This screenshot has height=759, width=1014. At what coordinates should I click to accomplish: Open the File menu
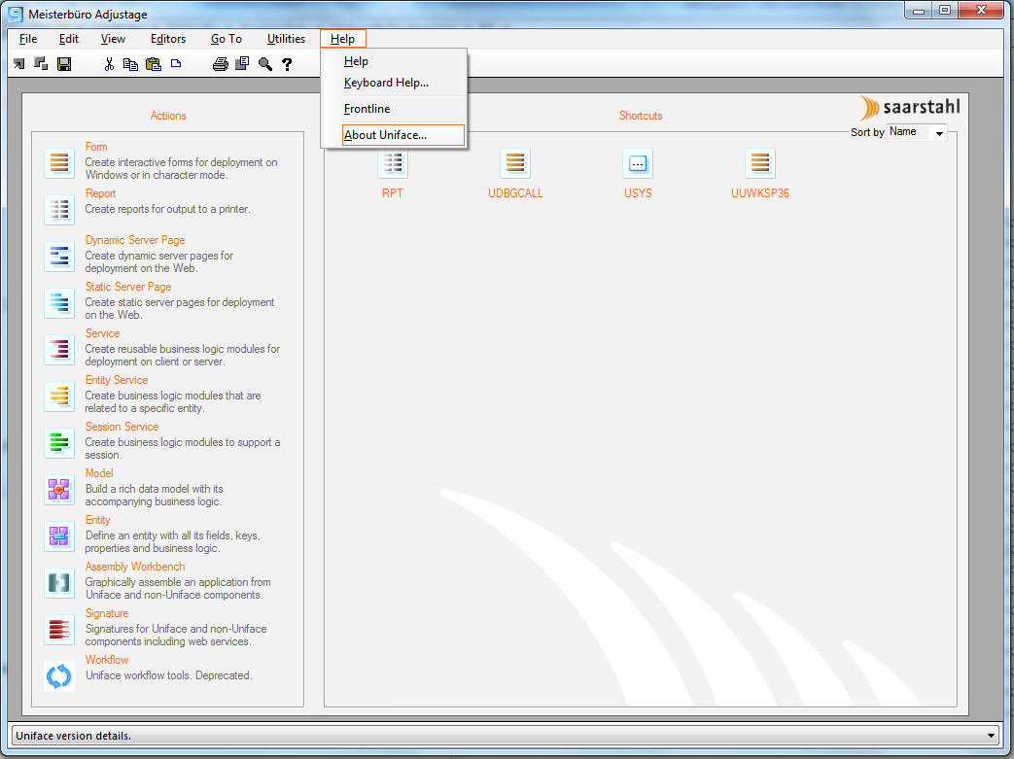click(28, 39)
